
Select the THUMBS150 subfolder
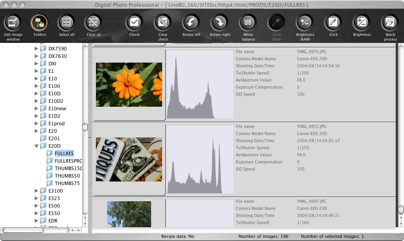(x=68, y=169)
